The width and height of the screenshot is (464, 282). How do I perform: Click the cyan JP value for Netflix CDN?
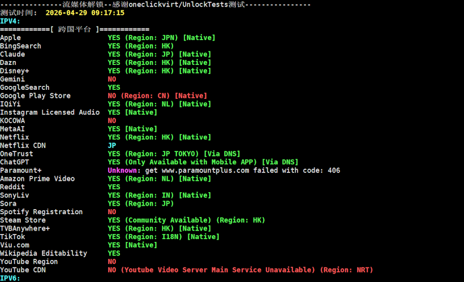[x=112, y=145]
